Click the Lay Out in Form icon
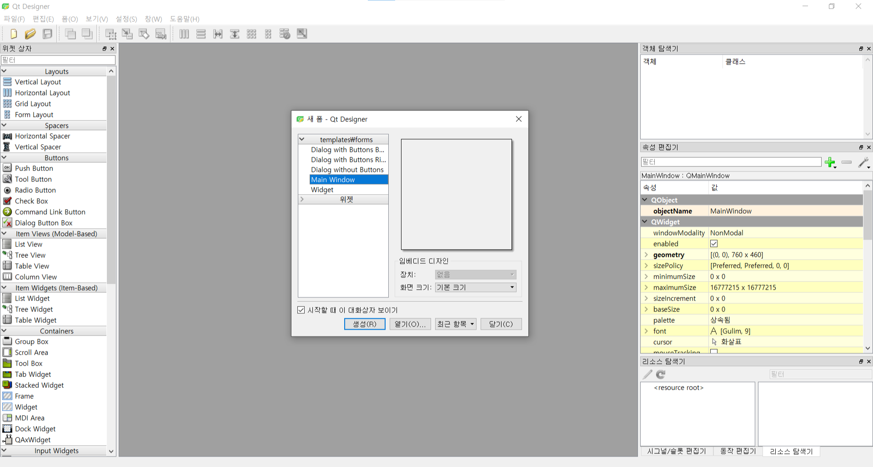873x467 pixels. [x=268, y=34]
